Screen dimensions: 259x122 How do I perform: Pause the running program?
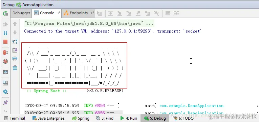coord(5,33)
